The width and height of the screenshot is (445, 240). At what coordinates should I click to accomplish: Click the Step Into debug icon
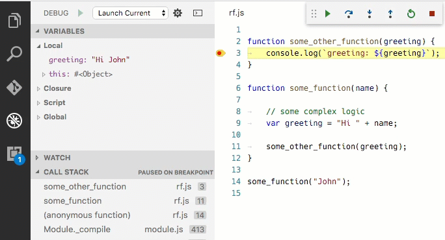click(370, 14)
